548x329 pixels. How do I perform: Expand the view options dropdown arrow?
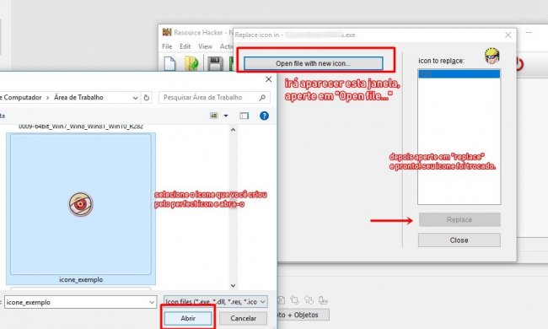[x=226, y=116]
